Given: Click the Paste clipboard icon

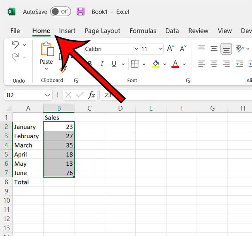Looking at the screenshot, I should [47, 50].
